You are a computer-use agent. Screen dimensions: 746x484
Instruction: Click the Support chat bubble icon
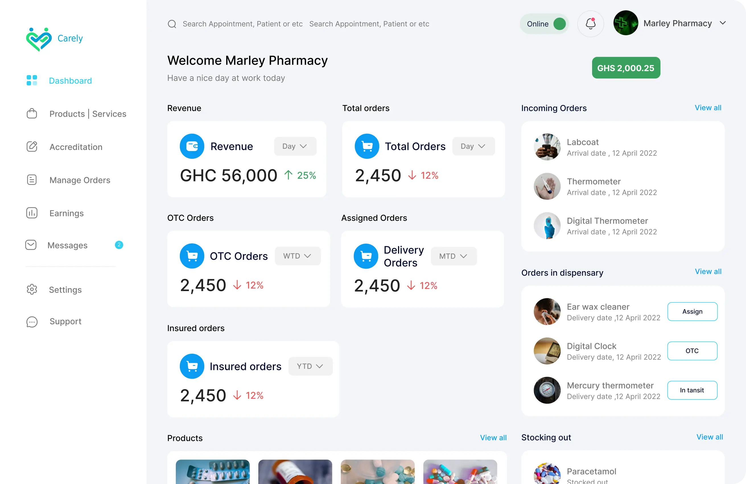pos(32,322)
